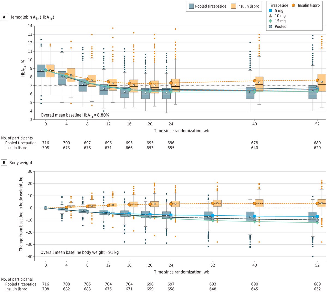Image resolution: width=327 pixels, height=292 pixels.
Task: Click the green 15 mg diamond at week 52 in body weight panel
Action: pos(317,223)
